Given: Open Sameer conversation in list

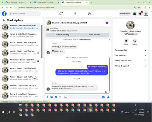Looking at the screenshot, I should coord(21,87).
